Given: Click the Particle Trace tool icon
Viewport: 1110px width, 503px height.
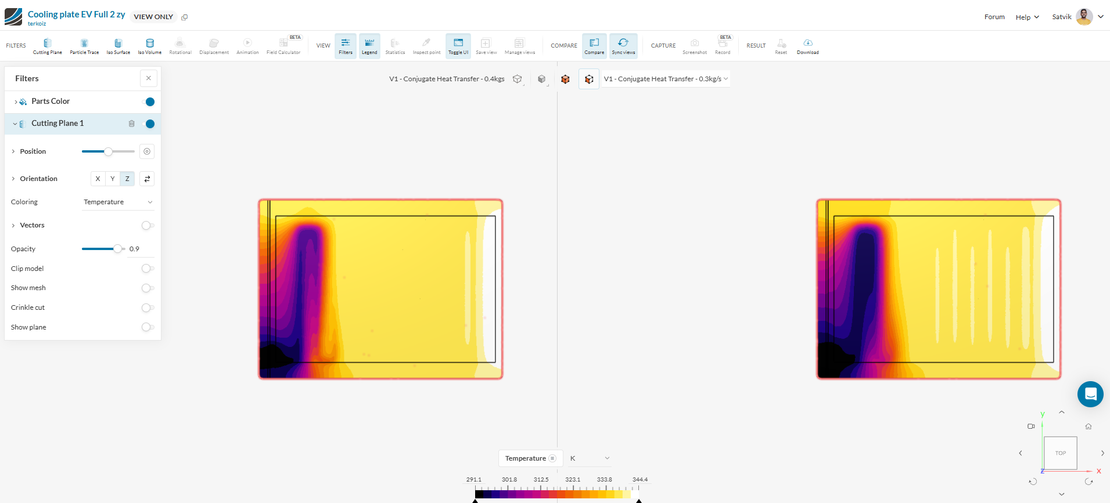Looking at the screenshot, I should click(84, 45).
